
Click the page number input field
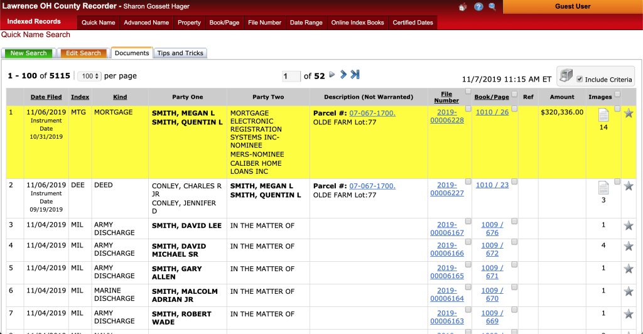[x=291, y=76]
